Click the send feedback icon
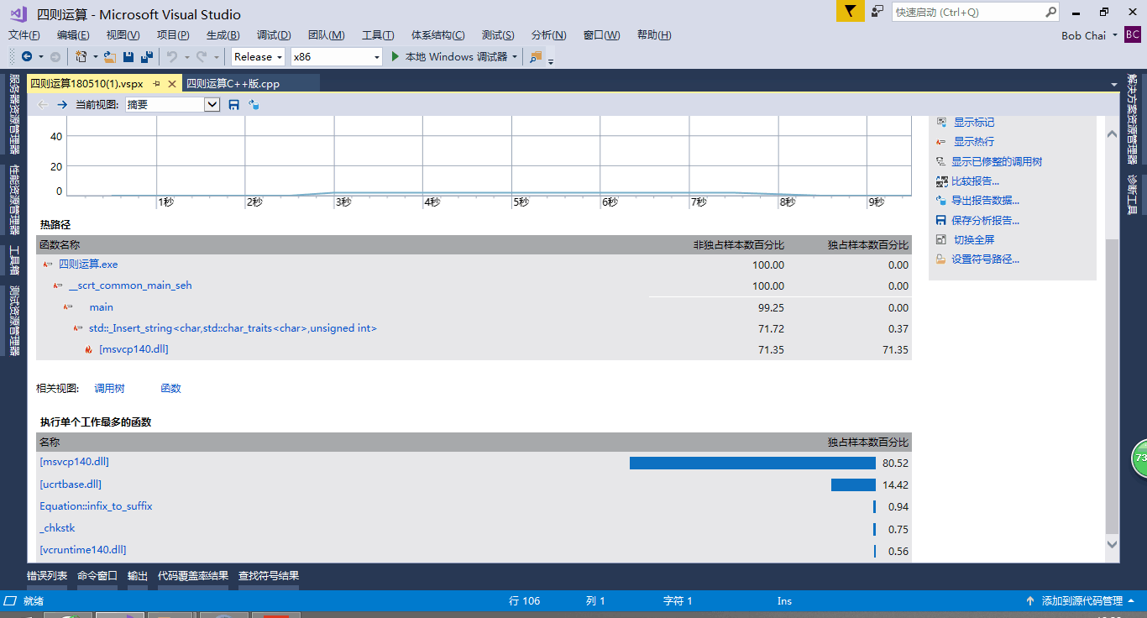The image size is (1147, 618). pyautogui.click(x=877, y=12)
